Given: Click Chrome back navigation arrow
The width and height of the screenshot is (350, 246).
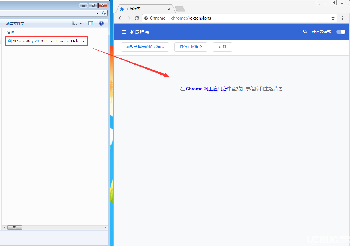Looking at the screenshot, I should point(120,18).
